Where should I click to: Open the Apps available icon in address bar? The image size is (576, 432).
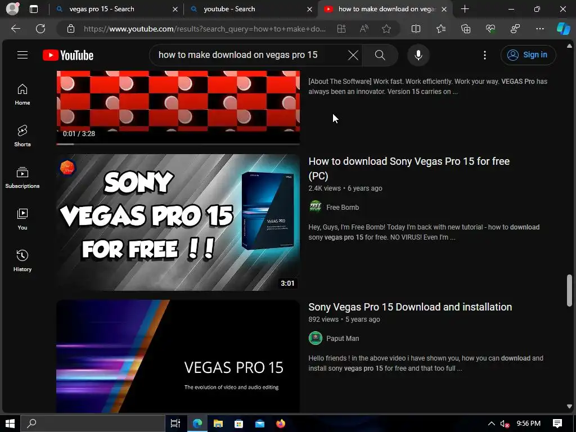[341, 29]
